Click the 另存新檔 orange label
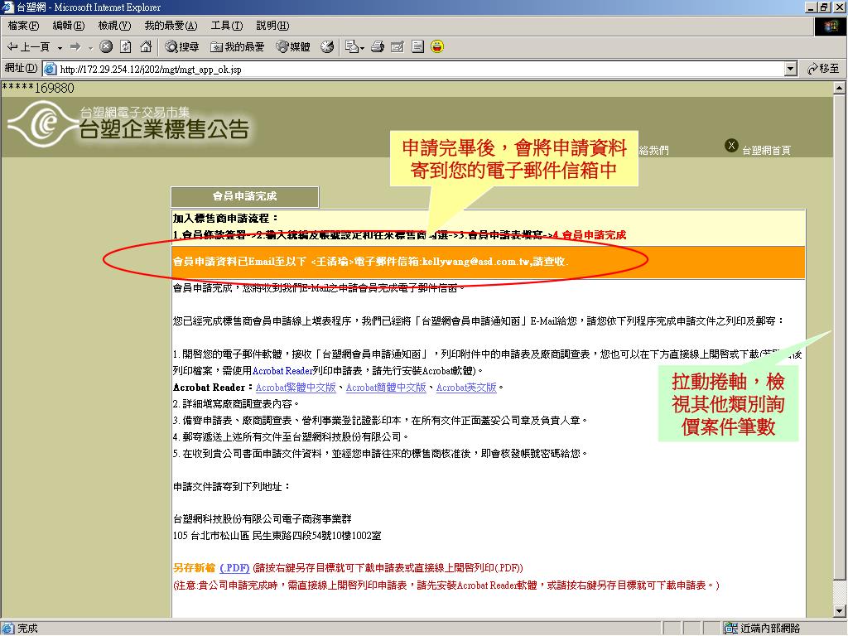 point(194,568)
